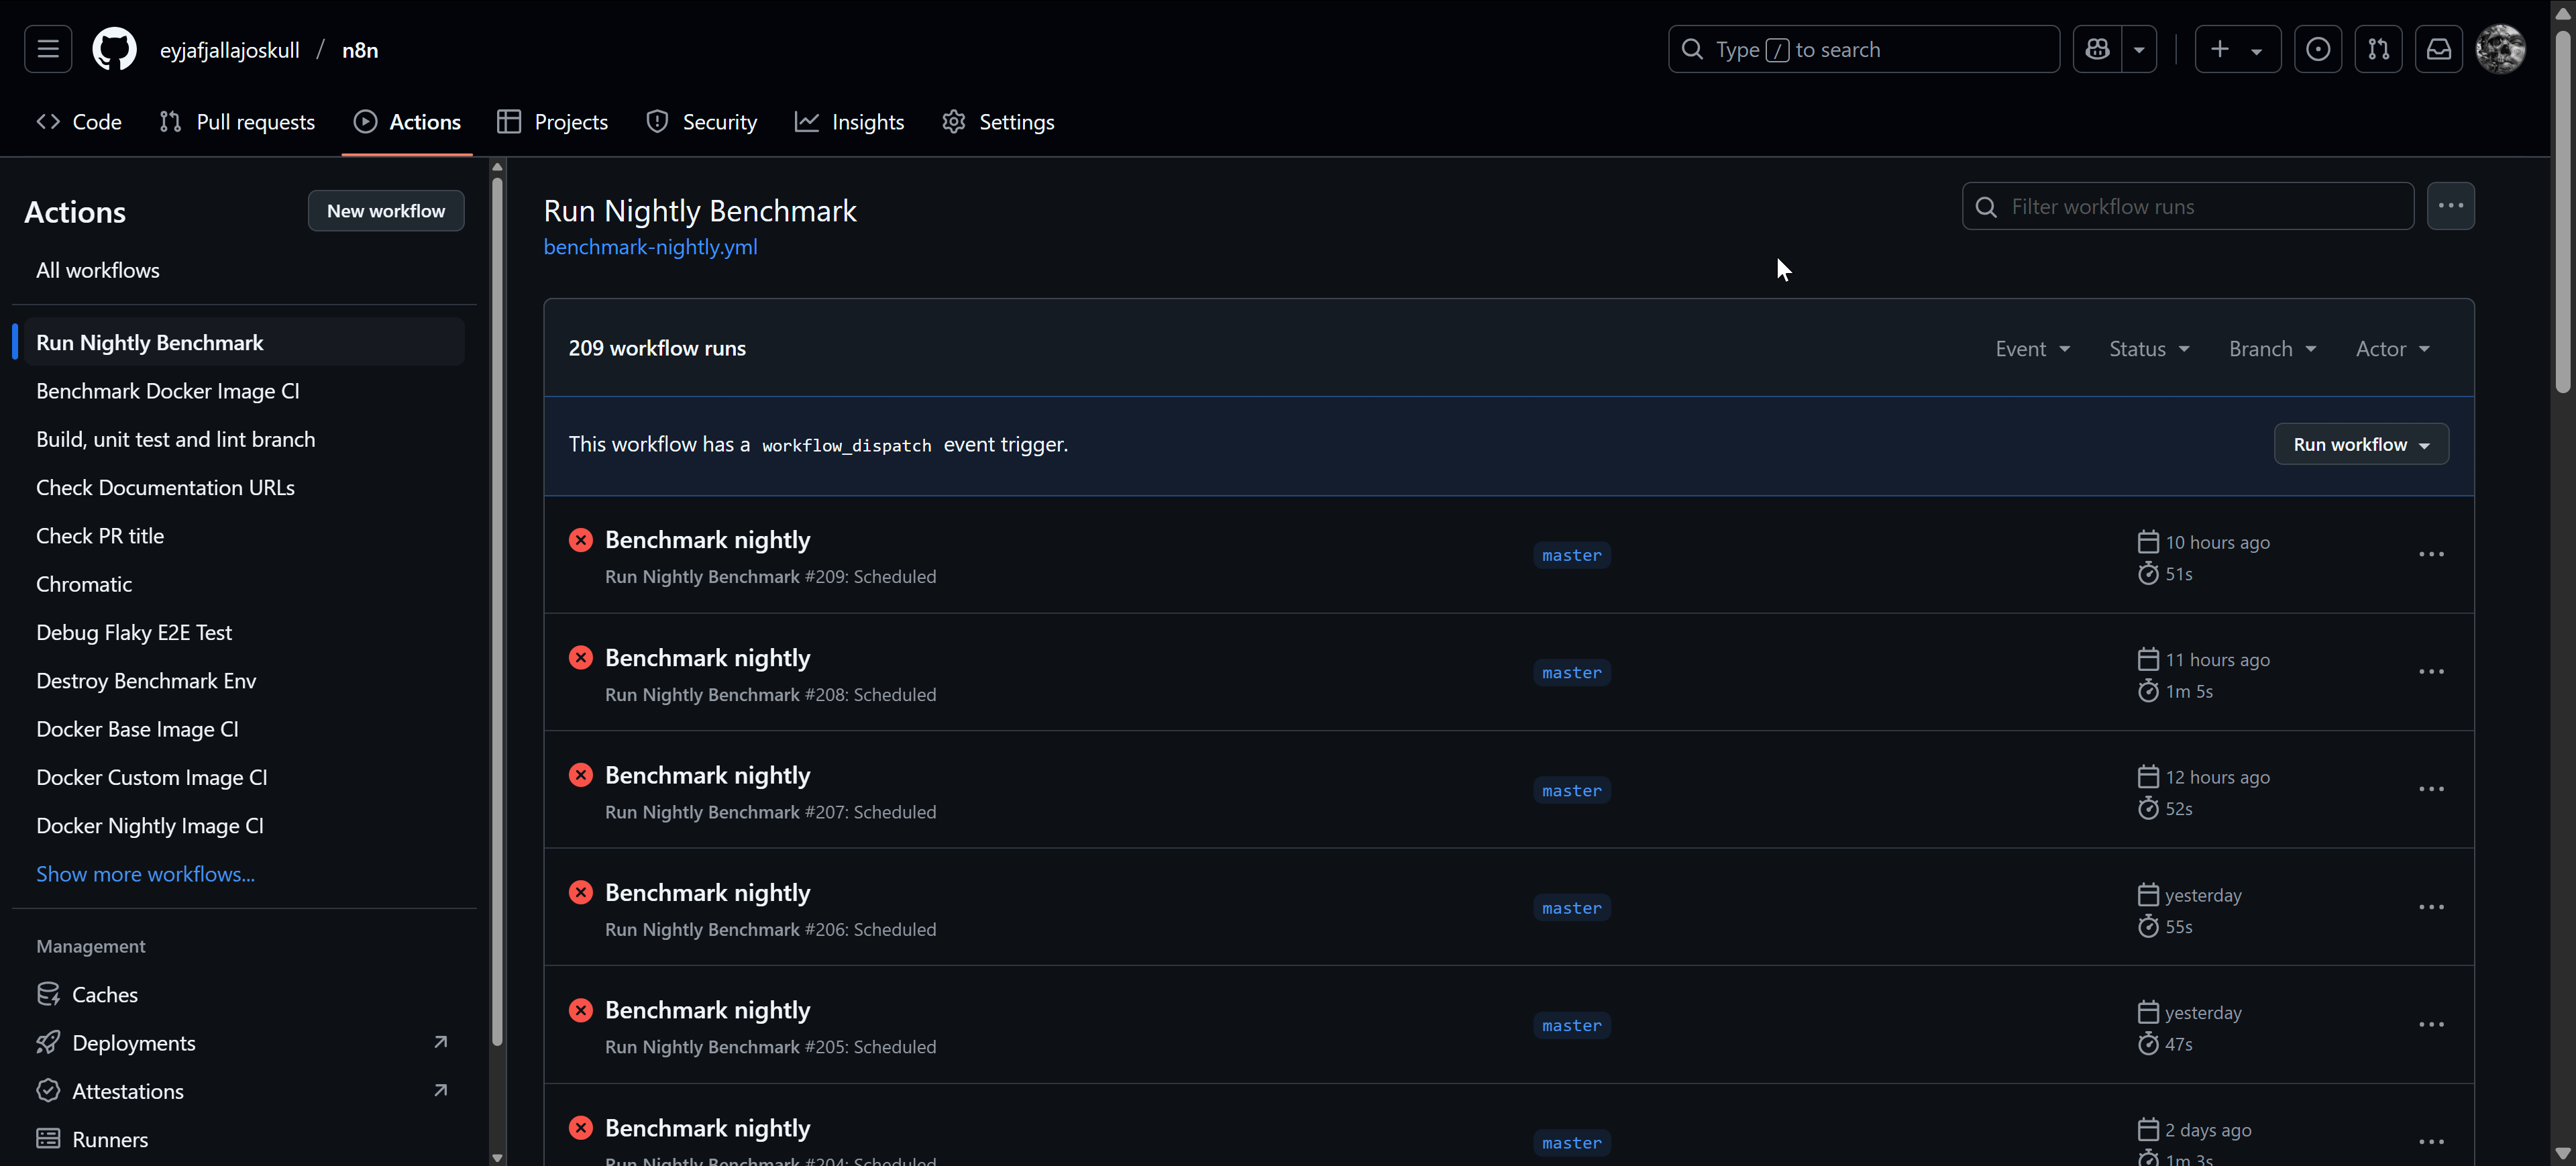The height and width of the screenshot is (1166, 2576).
Task: Open Benchmark nightly run #207
Action: point(707,775)
